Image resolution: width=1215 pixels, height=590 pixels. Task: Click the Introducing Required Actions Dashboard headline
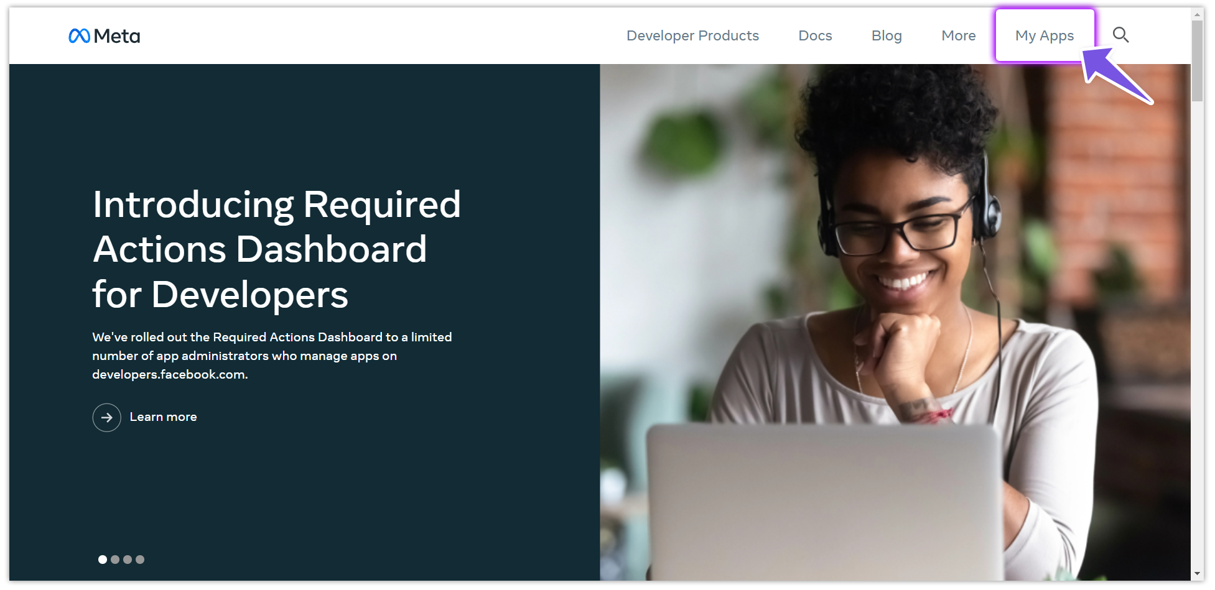pyautogui.click(x=277, y=249)
